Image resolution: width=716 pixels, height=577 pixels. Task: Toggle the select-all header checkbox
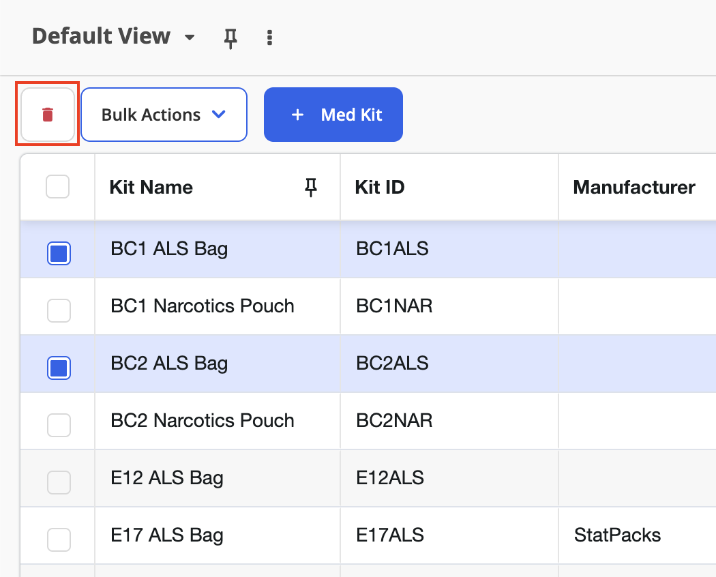57,186
